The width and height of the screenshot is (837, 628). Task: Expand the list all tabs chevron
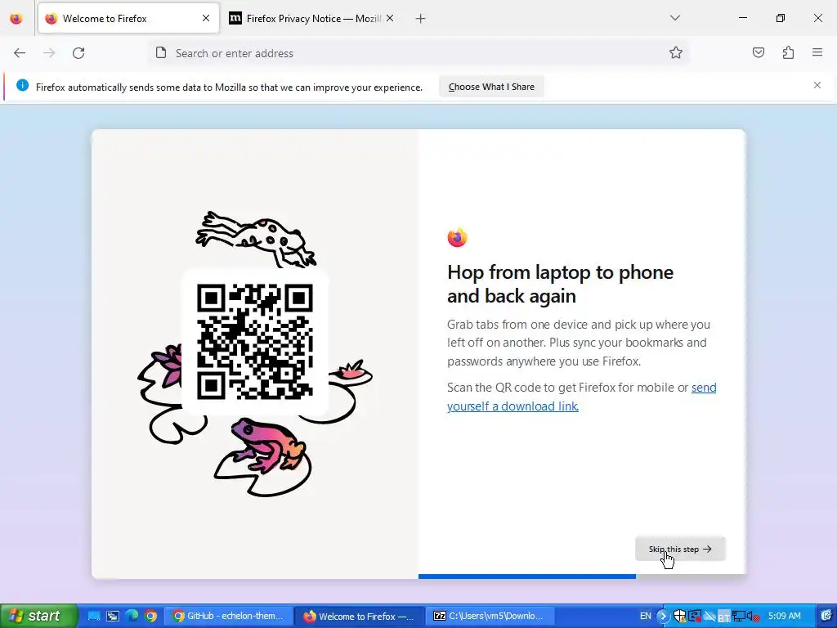[674, 18]
